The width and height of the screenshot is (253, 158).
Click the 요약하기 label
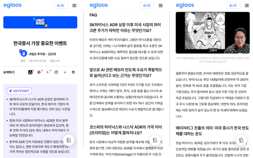pos(9,72)
